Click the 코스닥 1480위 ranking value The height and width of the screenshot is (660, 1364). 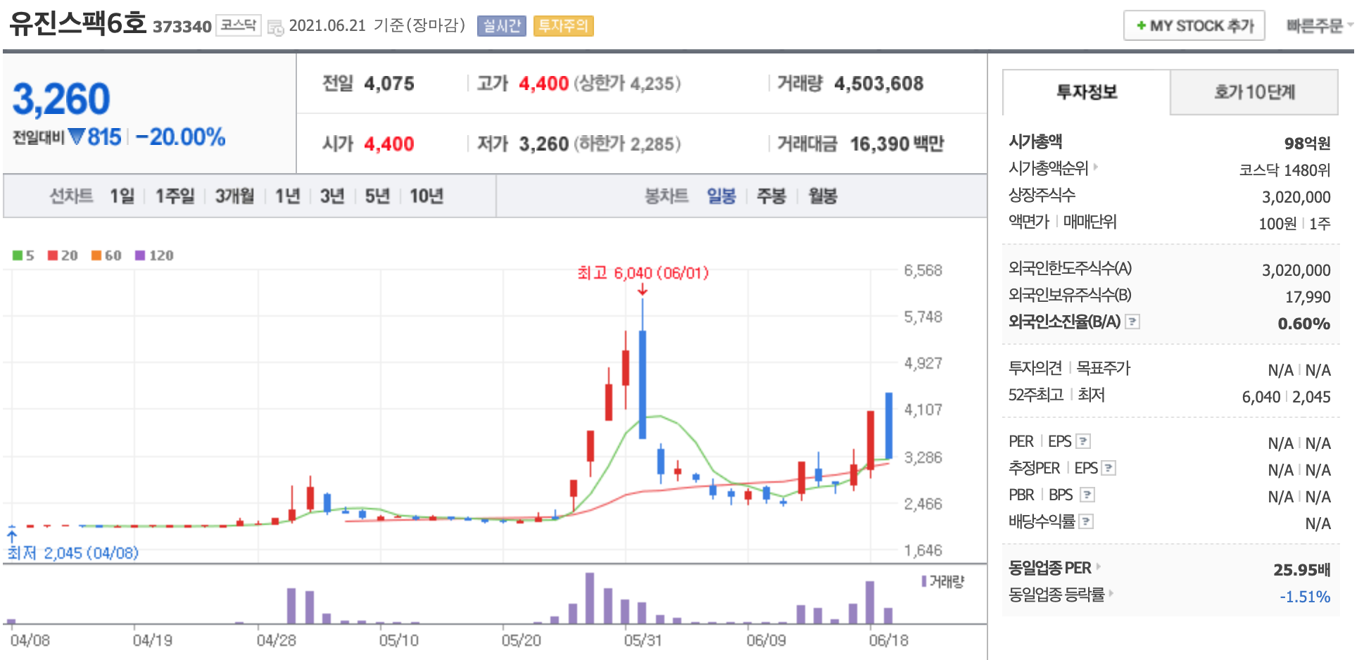[1284, 170]
